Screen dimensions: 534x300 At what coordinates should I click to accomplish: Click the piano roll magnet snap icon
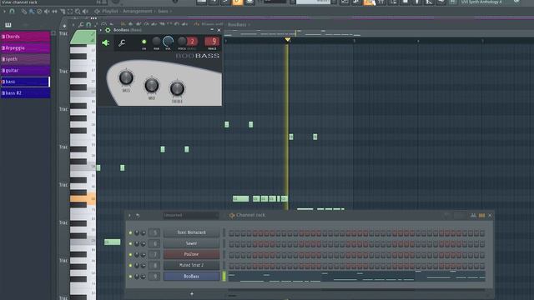point(88,25)
